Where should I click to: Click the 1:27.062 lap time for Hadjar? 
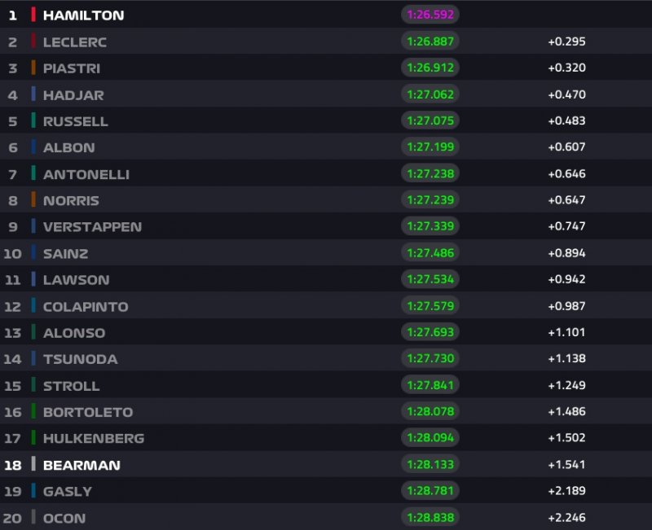pyautogui.click(x=430, y=94)
